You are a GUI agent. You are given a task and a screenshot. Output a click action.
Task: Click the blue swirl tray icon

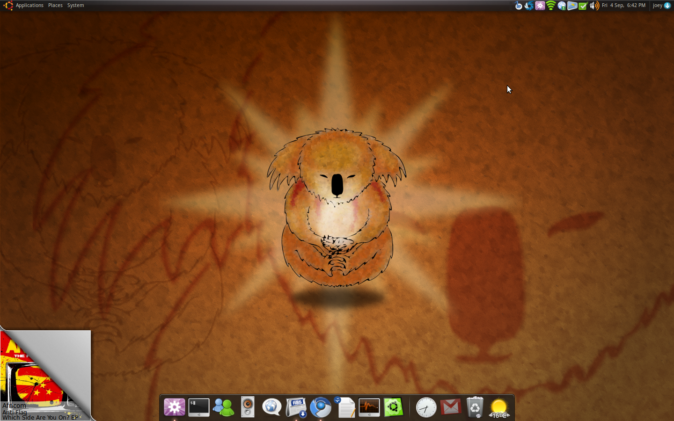coord(529,6)
